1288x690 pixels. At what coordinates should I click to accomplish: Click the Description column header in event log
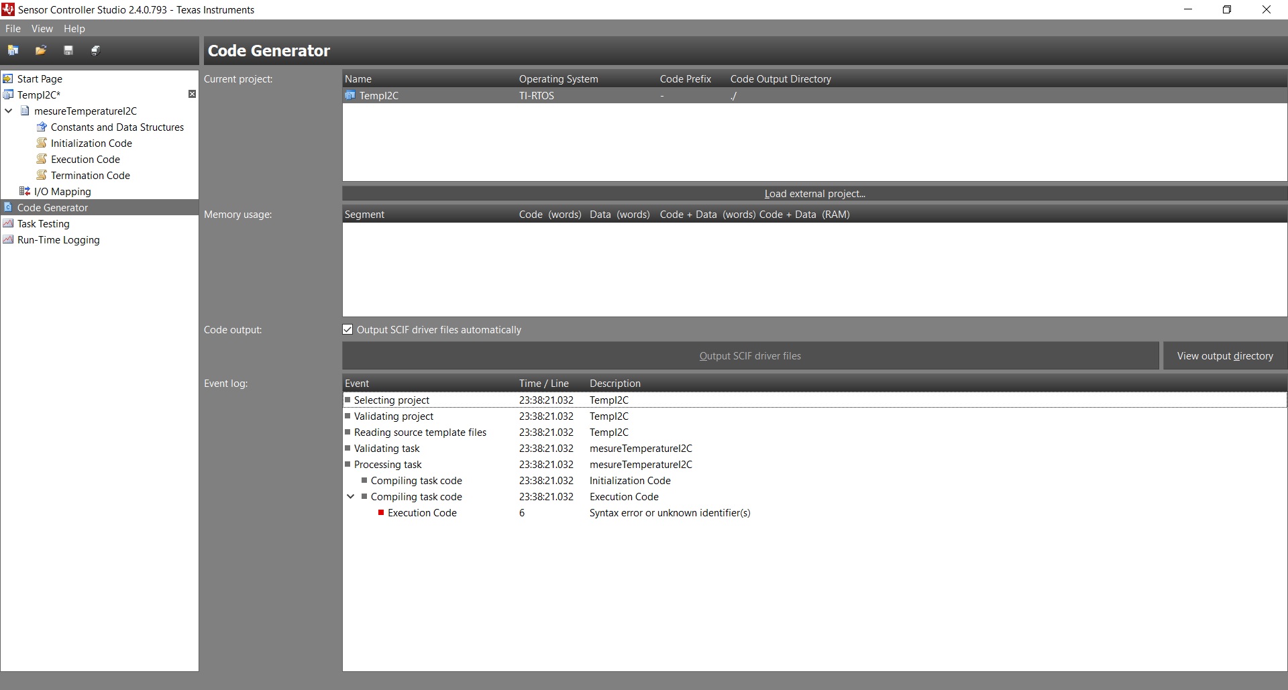coord(614,383)
